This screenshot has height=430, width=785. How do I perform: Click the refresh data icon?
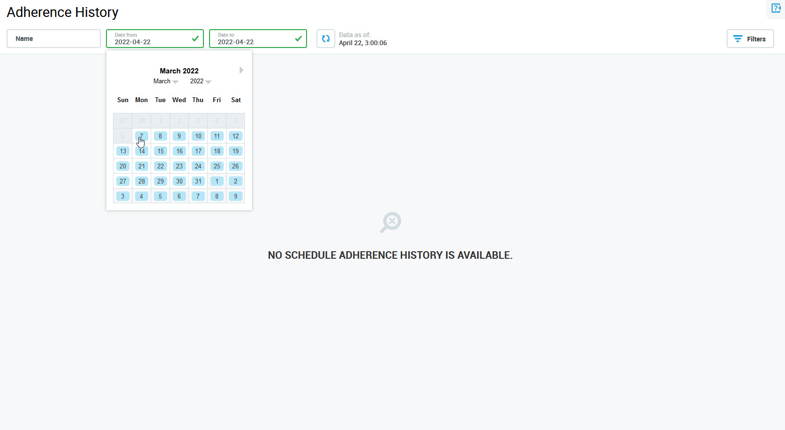(325, 39)
